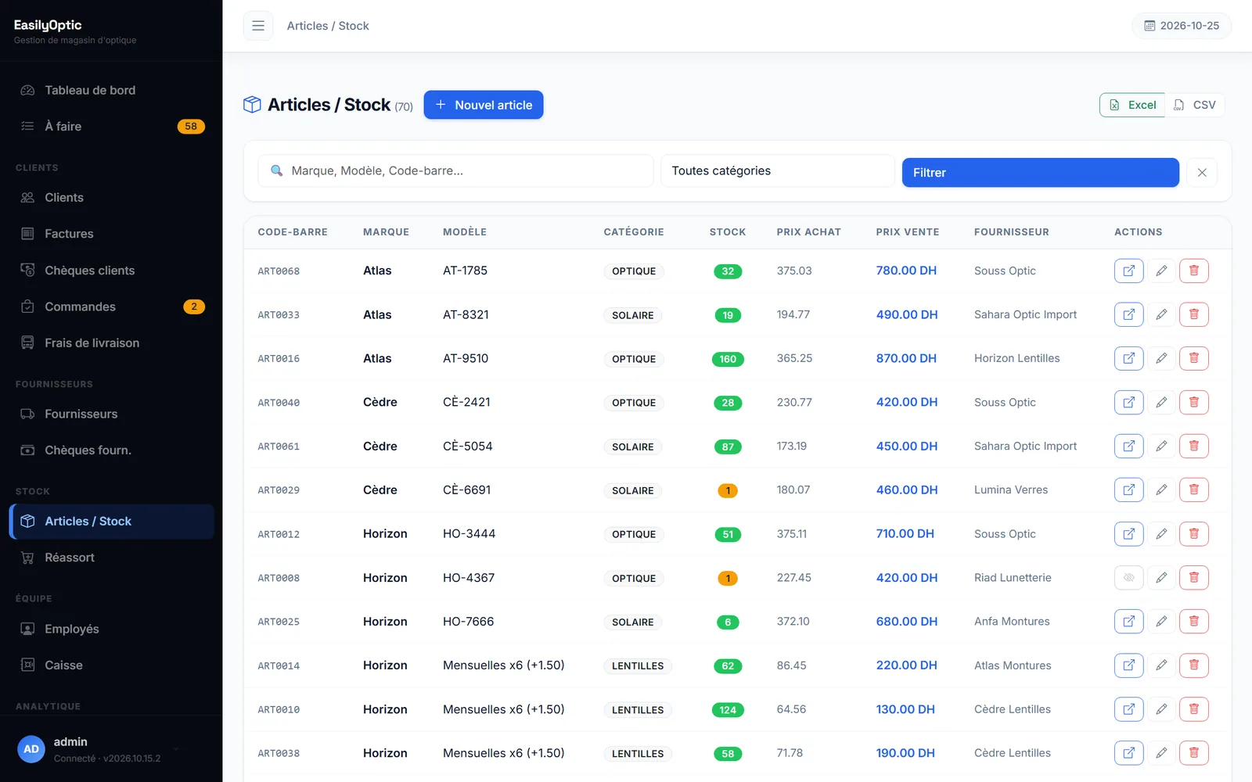This screenshot has height=782, width=1252.
Task: Open Commandes section
Action: coord(111,307)
